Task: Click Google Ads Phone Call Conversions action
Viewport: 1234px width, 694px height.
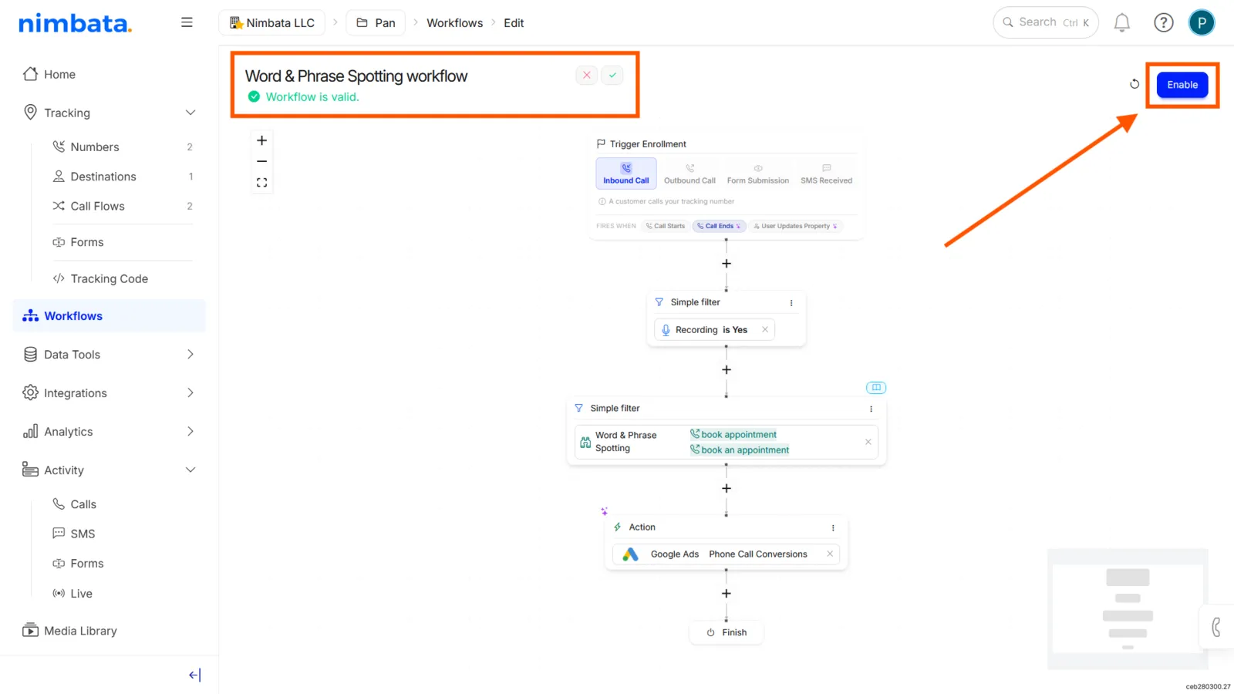Action: 725,554
